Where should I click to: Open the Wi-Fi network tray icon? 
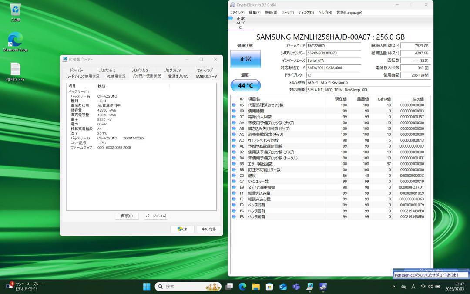click(x=423, y=287)
